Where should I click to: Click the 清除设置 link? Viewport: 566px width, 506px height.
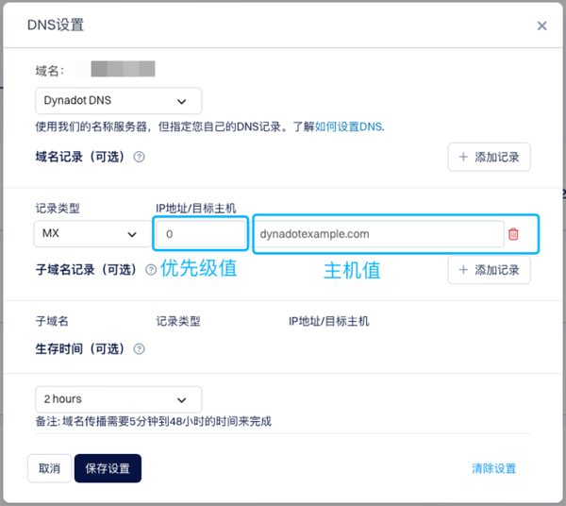tap(493, 468)
